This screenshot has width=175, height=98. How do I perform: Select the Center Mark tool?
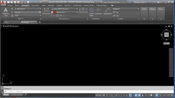click(91, 12)
